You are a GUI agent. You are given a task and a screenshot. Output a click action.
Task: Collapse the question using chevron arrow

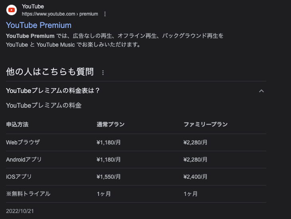point(261,91)
